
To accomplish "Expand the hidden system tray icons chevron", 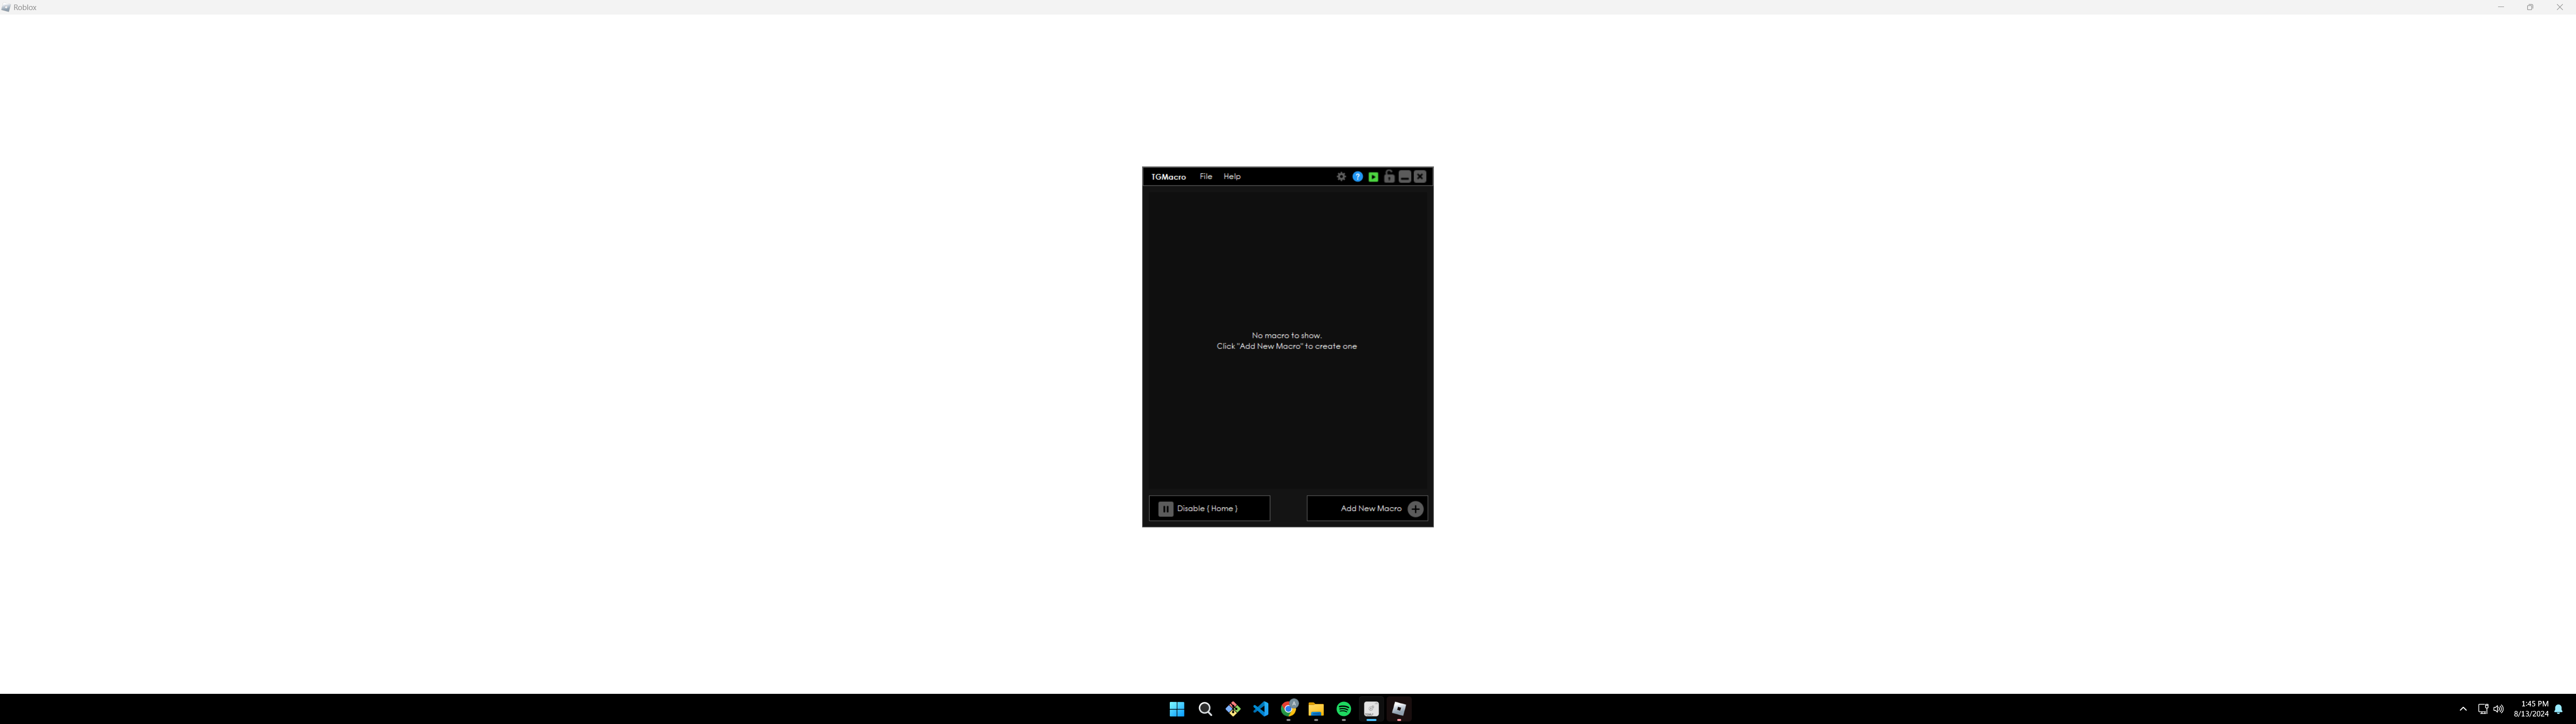I will (2463, 709).
